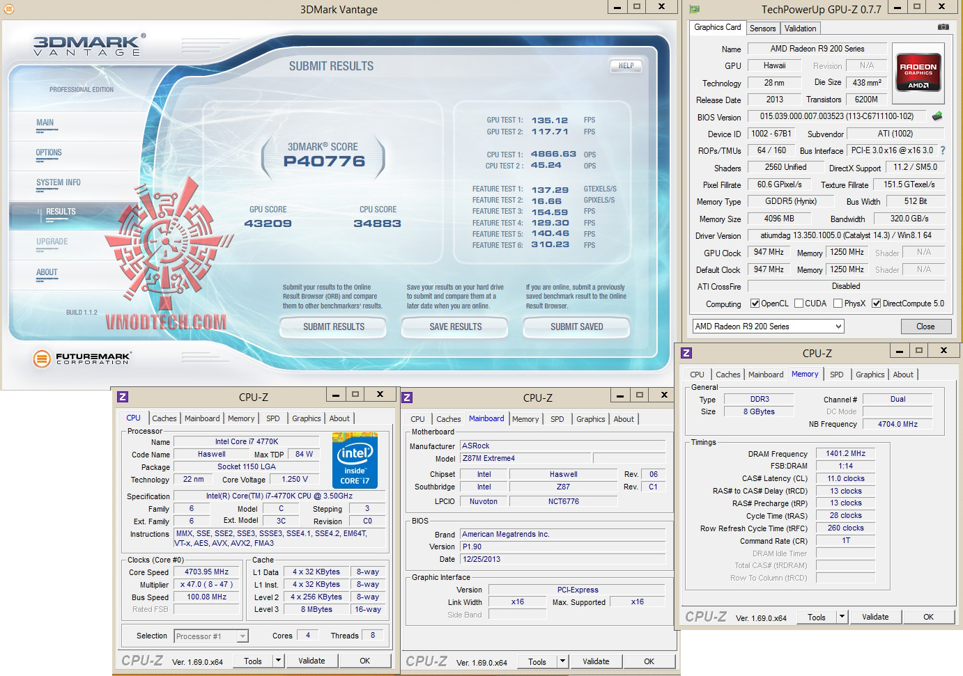Close GPU-Z with the Close button
963x676 pixels.
[x=925, y=327]
